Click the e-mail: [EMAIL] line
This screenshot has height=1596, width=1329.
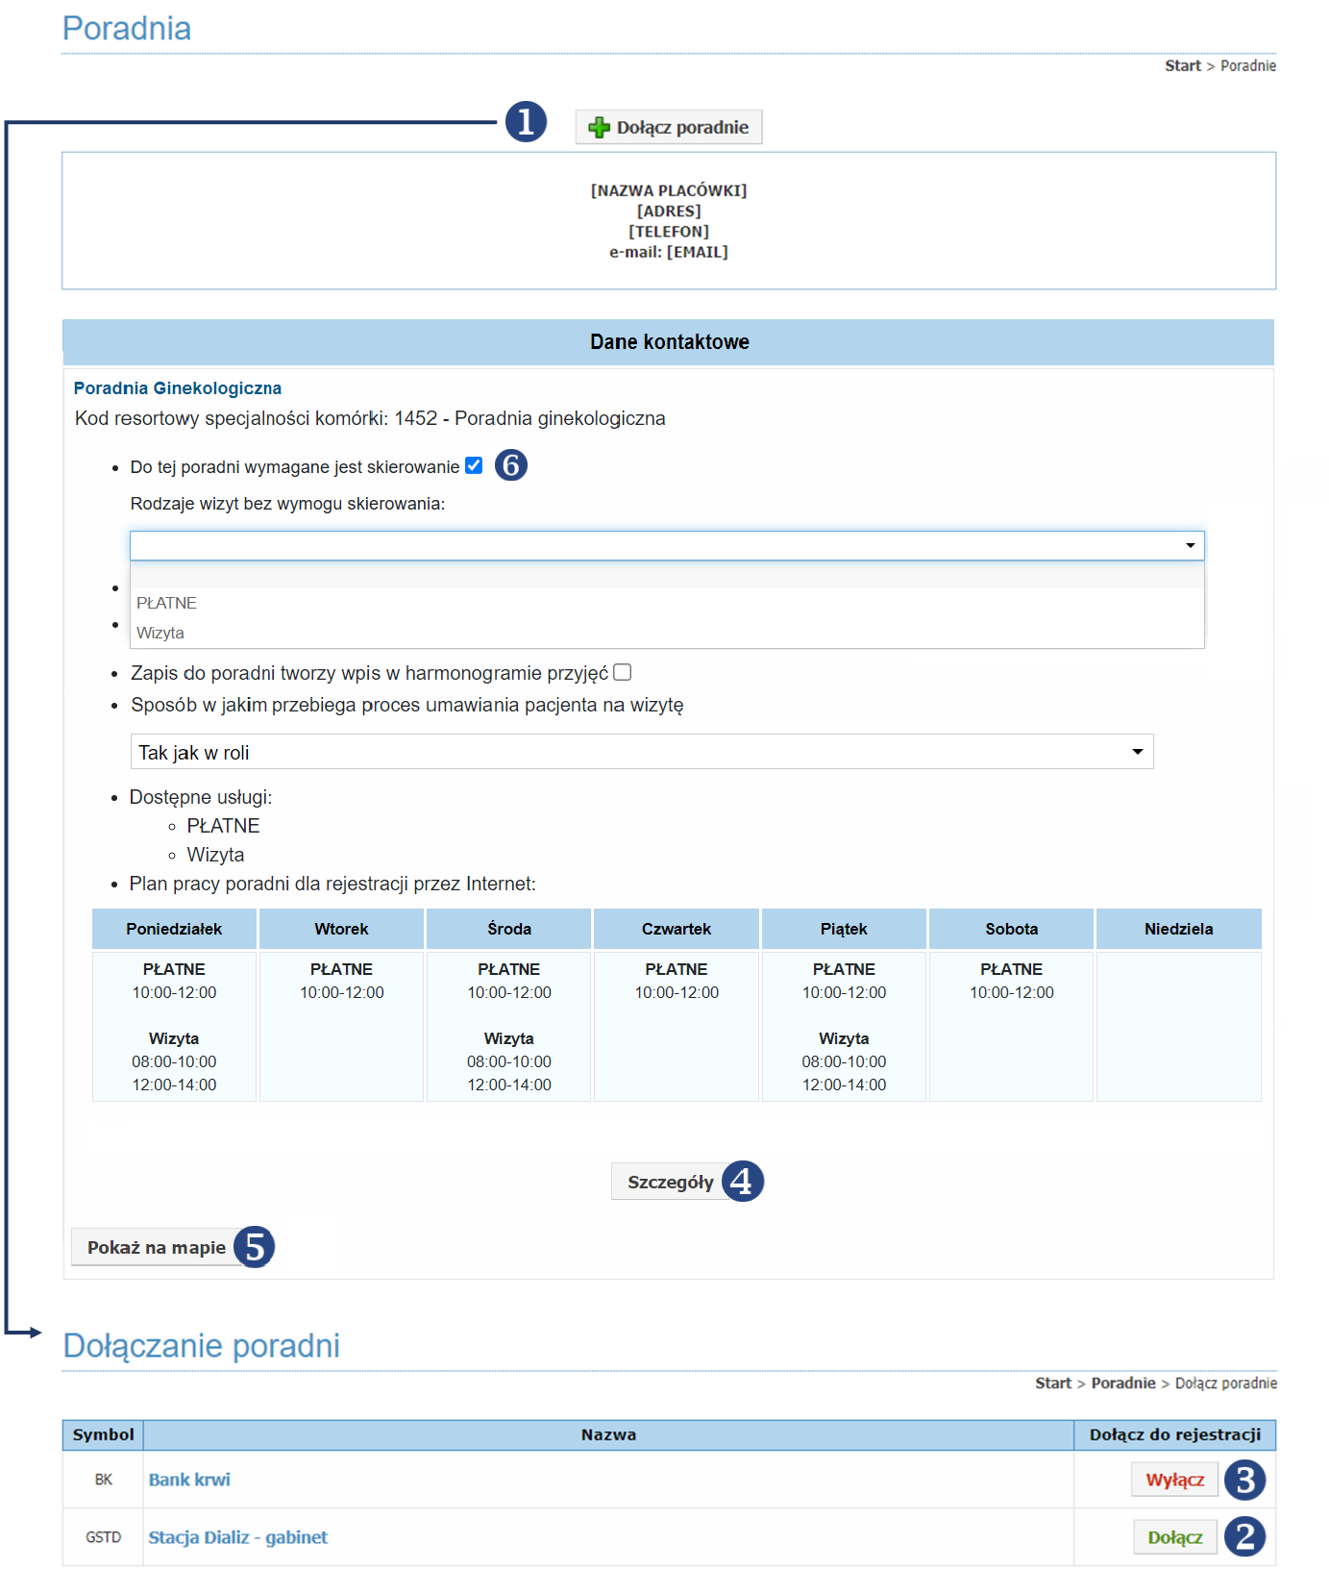(x=669, y=252)
